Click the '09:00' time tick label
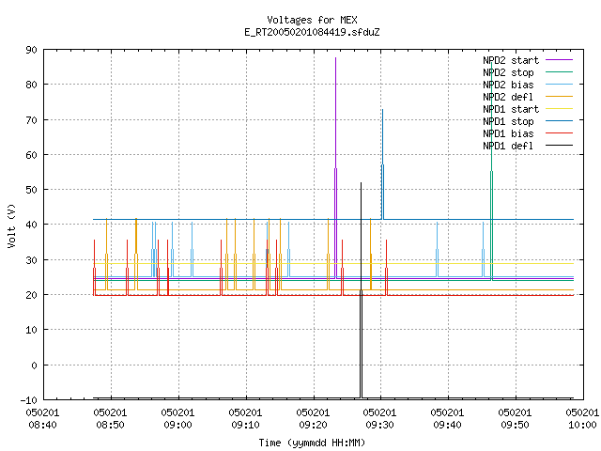This screenshot has width=601, height=451. [177, 425]
